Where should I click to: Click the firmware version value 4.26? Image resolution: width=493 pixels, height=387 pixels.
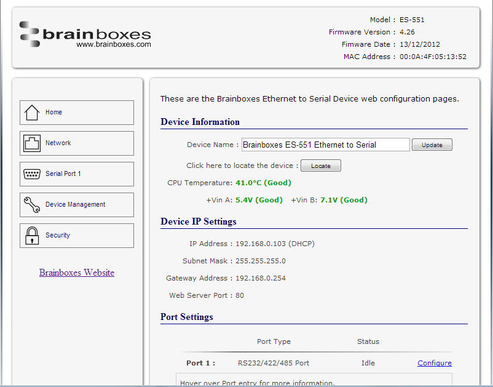tap(407, 32)
